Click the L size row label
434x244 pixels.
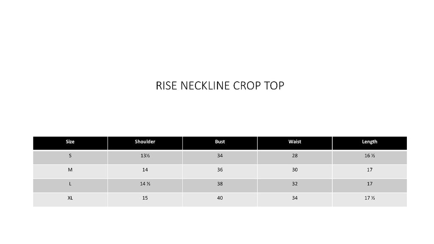[x=70, y=184]
